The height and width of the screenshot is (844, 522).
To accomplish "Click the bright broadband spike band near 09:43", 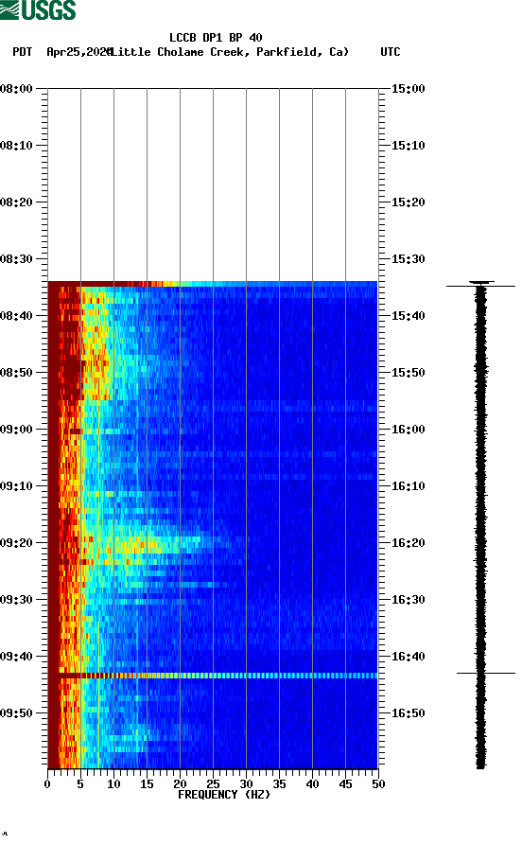I will [213, 676].
